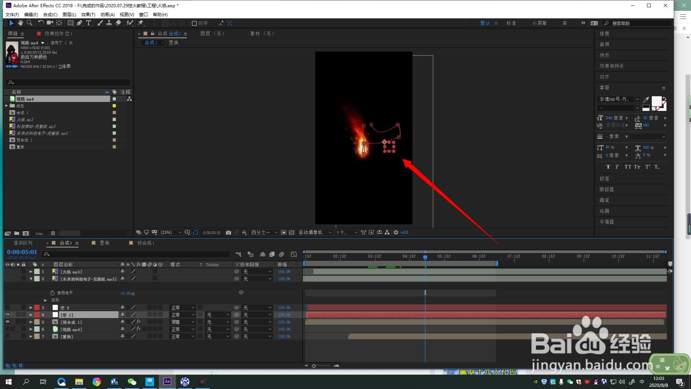Toggle visibility eye of layer 4 空 1
This screenshot has width=691, height=389.
pos(7,315)
